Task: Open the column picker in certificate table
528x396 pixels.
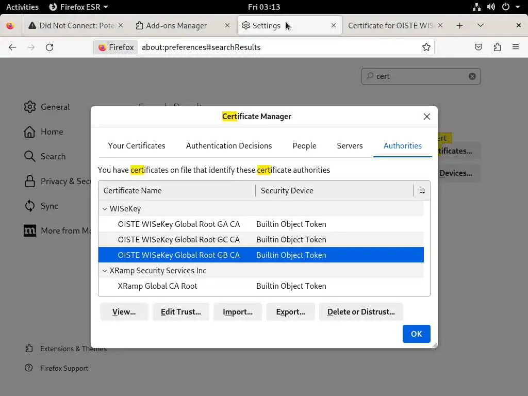Action: (422, 191)
